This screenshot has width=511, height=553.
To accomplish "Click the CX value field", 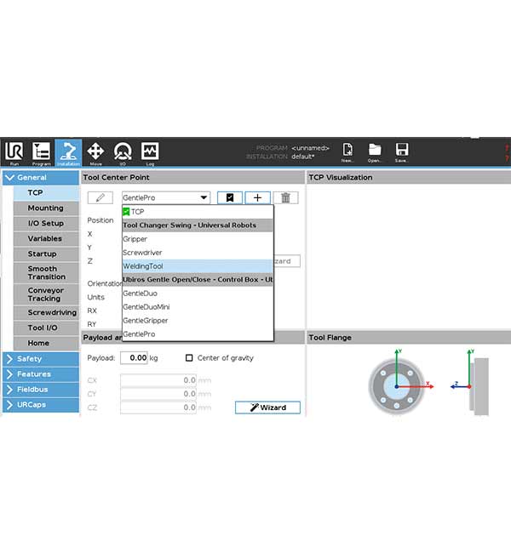I will coord(158,380).
